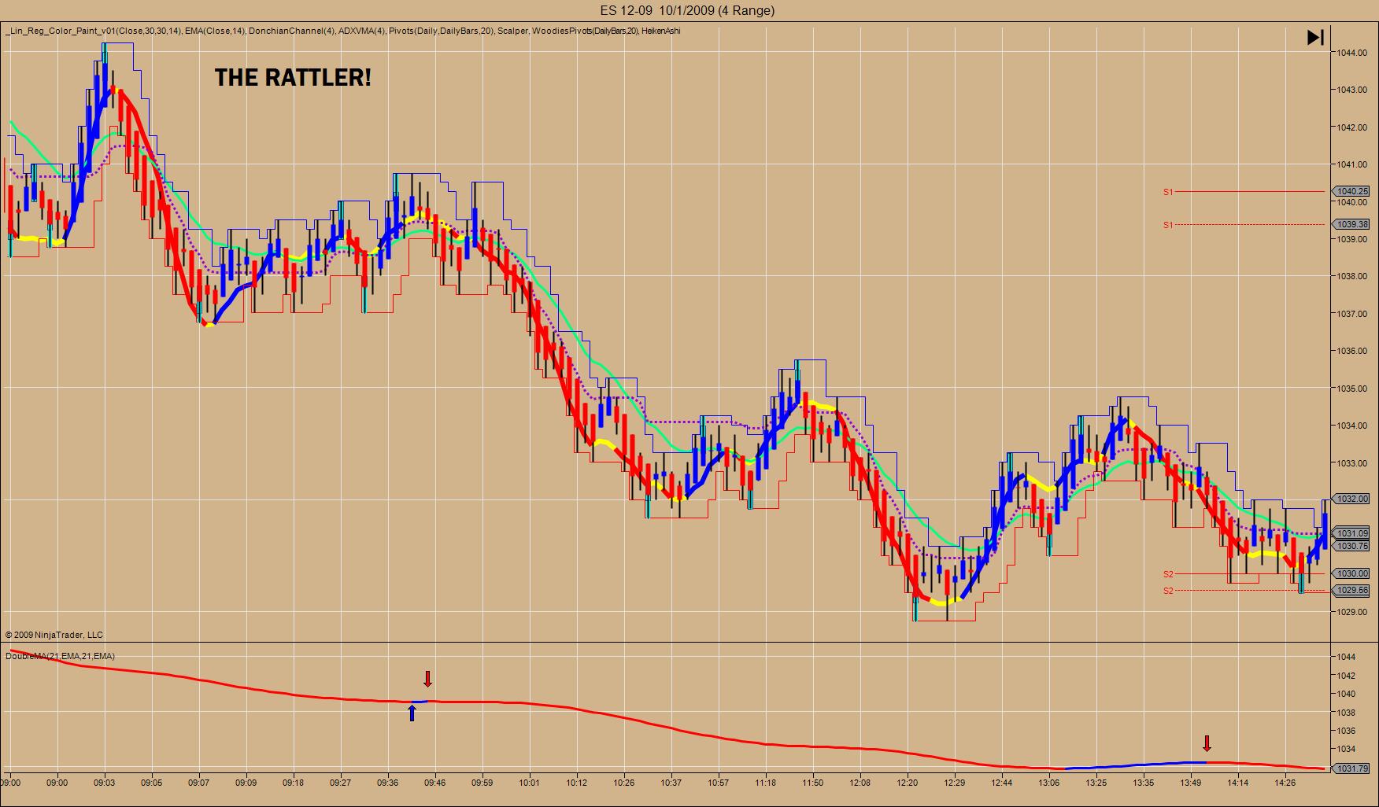Click the 12:29 time axis label

[955, 783]
